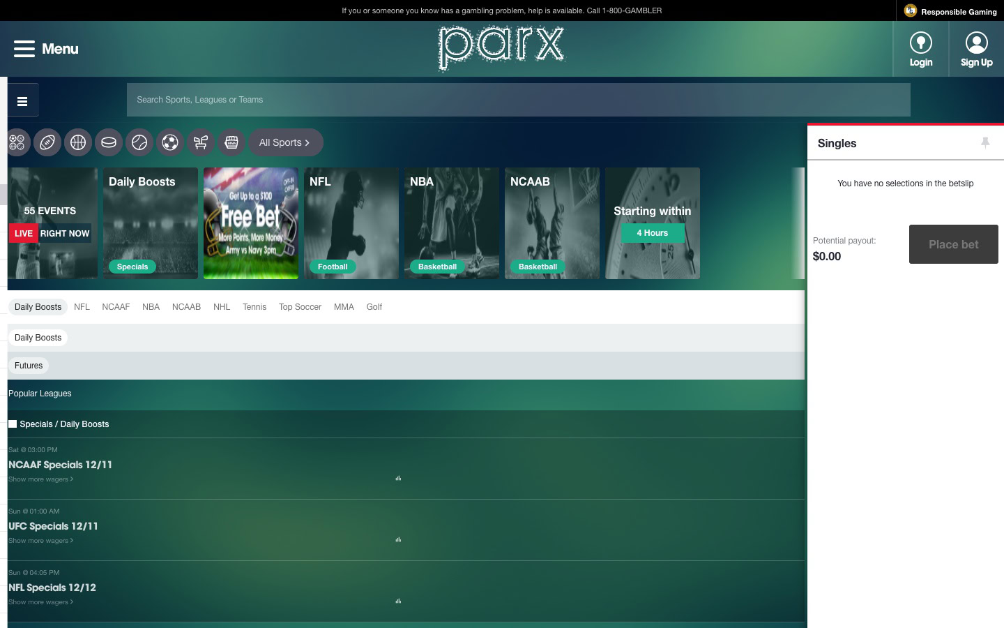This screenshot has height=628, width=1004.
Task: Click Popular Leagues heading
Action: click(40, 394)
